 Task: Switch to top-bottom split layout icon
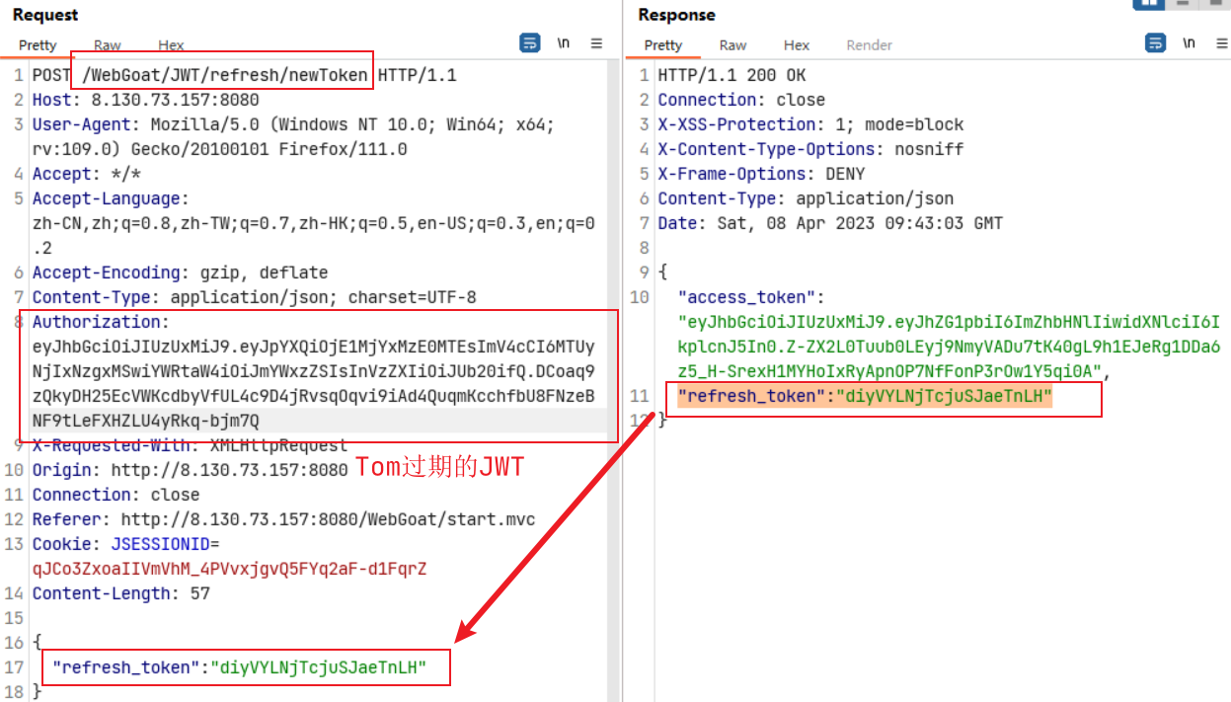pos(1182,3)
